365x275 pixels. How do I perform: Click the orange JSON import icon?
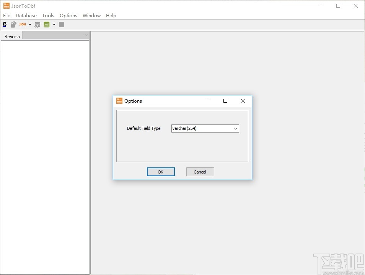tap(23, 24)
